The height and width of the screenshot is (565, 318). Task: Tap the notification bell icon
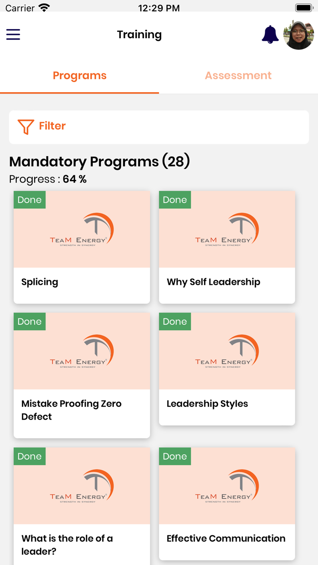coord(270,35)
